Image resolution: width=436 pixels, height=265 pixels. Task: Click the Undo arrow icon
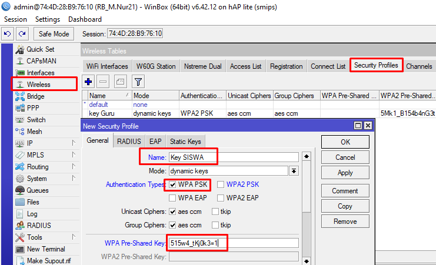[8, 34]
